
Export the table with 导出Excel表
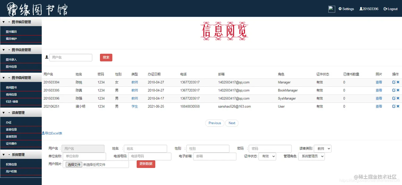(52, 133)
